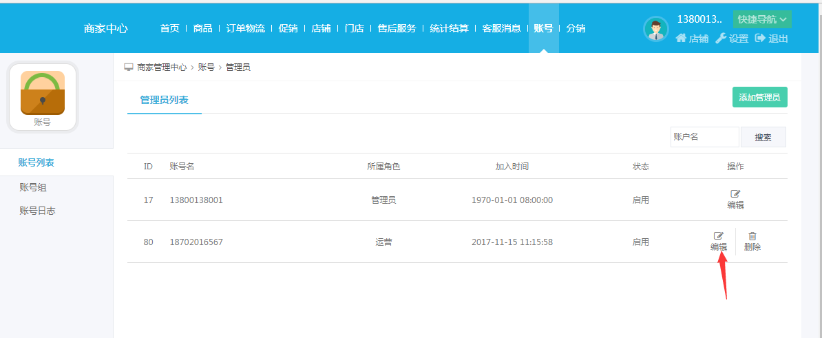
Task: Open 账号组 in the sidebar
Action: point(33,187)
